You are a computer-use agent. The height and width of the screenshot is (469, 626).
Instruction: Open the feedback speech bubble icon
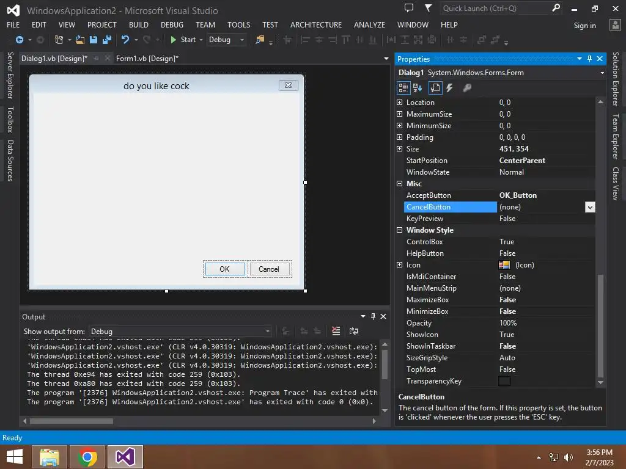click(x=409, y=7)
